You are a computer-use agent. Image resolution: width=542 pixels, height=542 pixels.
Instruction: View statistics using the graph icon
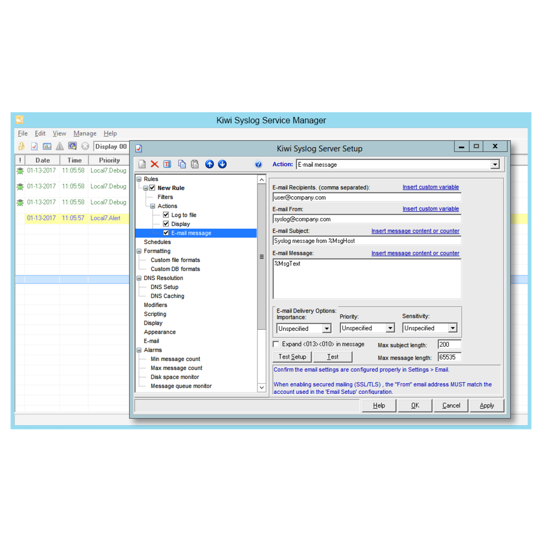pyautogui.click(x=47, y=146)
